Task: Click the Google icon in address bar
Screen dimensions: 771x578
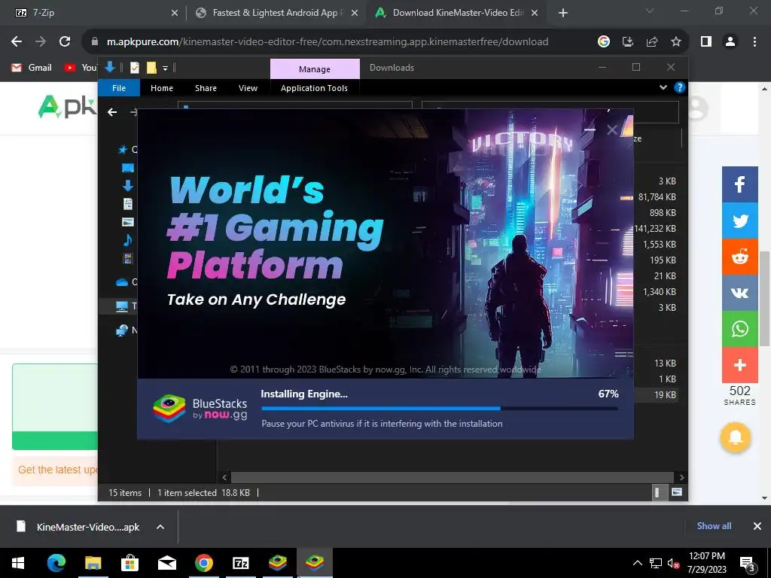Action: pos(604,42)
